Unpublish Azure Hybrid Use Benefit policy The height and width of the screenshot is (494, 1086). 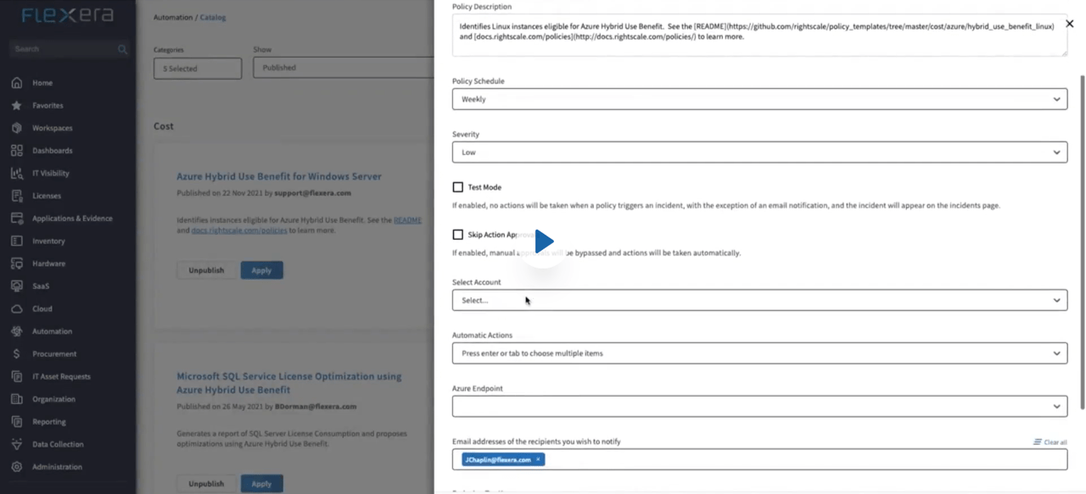pos(206,270)
